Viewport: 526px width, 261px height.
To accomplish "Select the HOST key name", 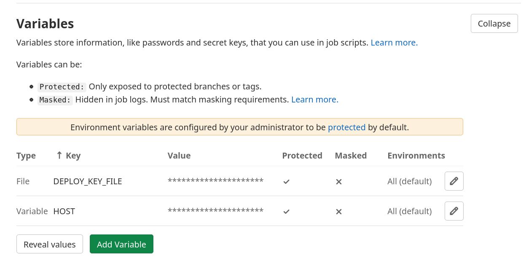I will point(64,211).
